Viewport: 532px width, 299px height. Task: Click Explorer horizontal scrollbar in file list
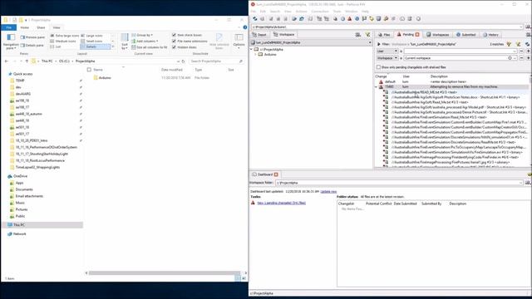[x=165, y=273]
